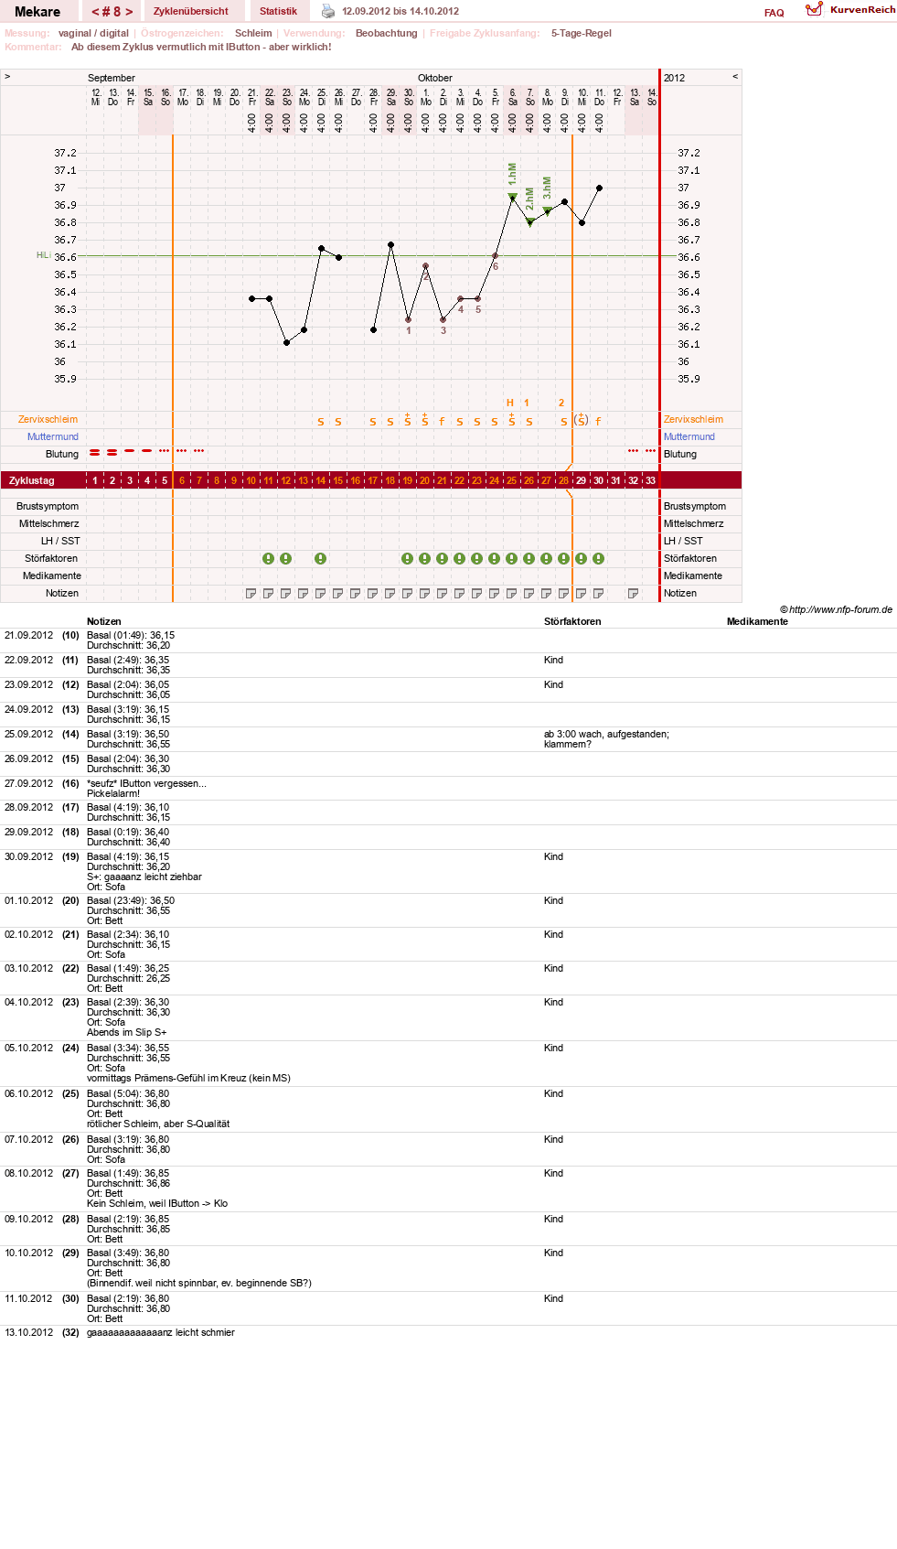Click the KurvenReich brand text link
The image size is (897, 1549).
pyautogui.click(x=862, y=9)
